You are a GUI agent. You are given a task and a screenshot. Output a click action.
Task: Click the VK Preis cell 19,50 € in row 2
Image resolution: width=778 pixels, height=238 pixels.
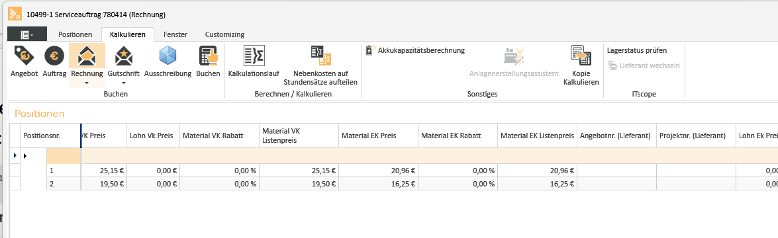pos(103,184)
